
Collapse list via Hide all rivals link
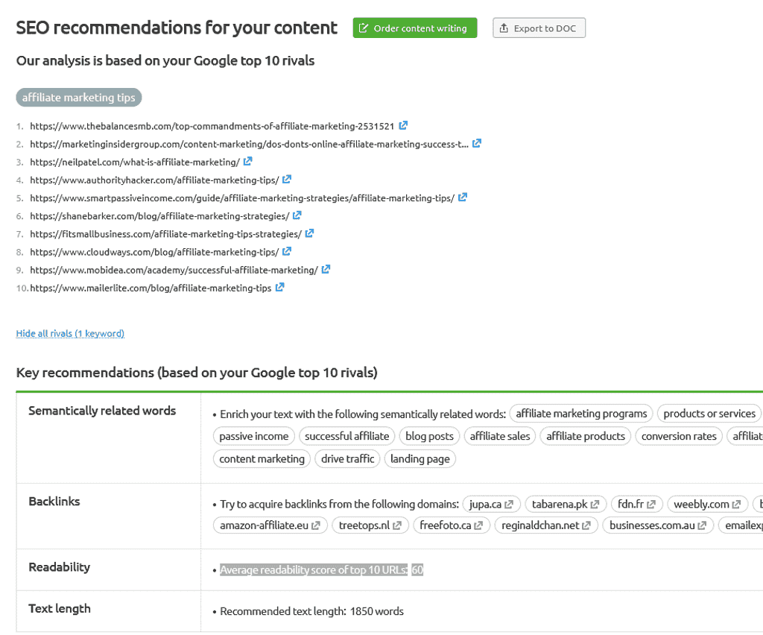click(70, 333)
